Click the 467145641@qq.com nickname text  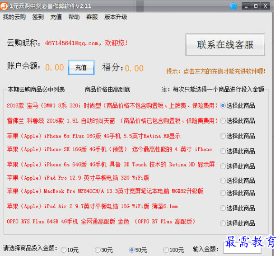coord(86,43)
